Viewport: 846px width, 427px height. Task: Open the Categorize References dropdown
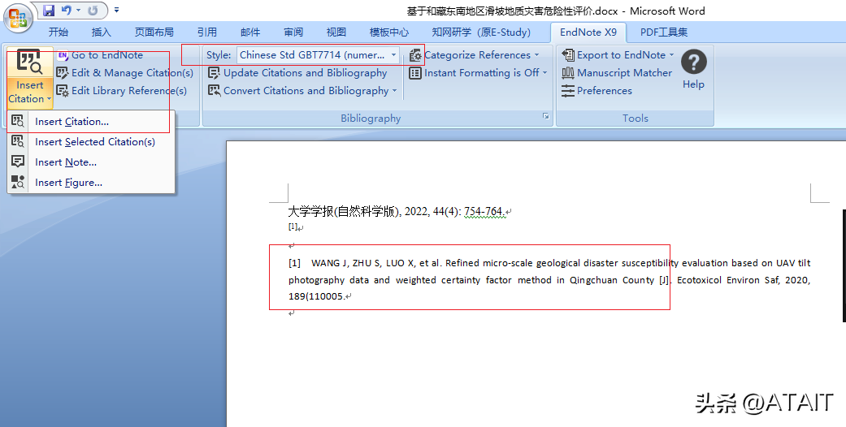coord(475,55)
